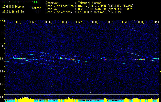Click the 0840 time marker
This screenshot has height=102, width=161.
pyautogui.click(x=156, y=22)
